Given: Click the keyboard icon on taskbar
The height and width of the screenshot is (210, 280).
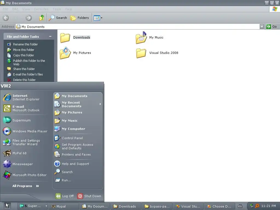Looking at the screenshot, I should tap(240, 206).
